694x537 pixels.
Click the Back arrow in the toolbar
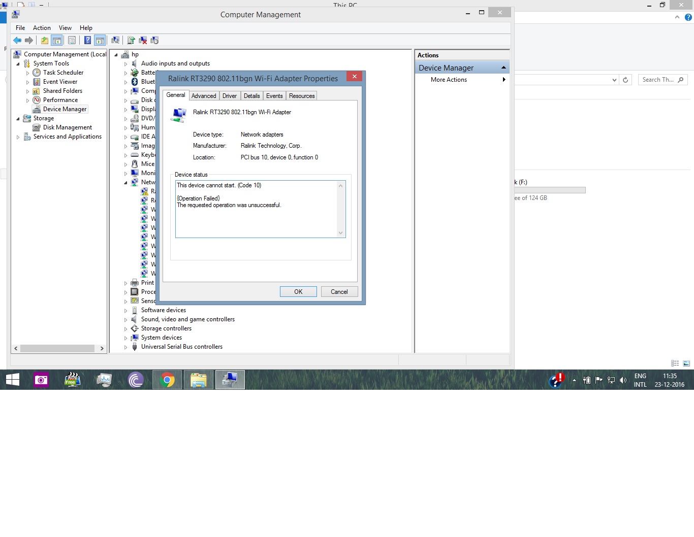tap(17, 41)
